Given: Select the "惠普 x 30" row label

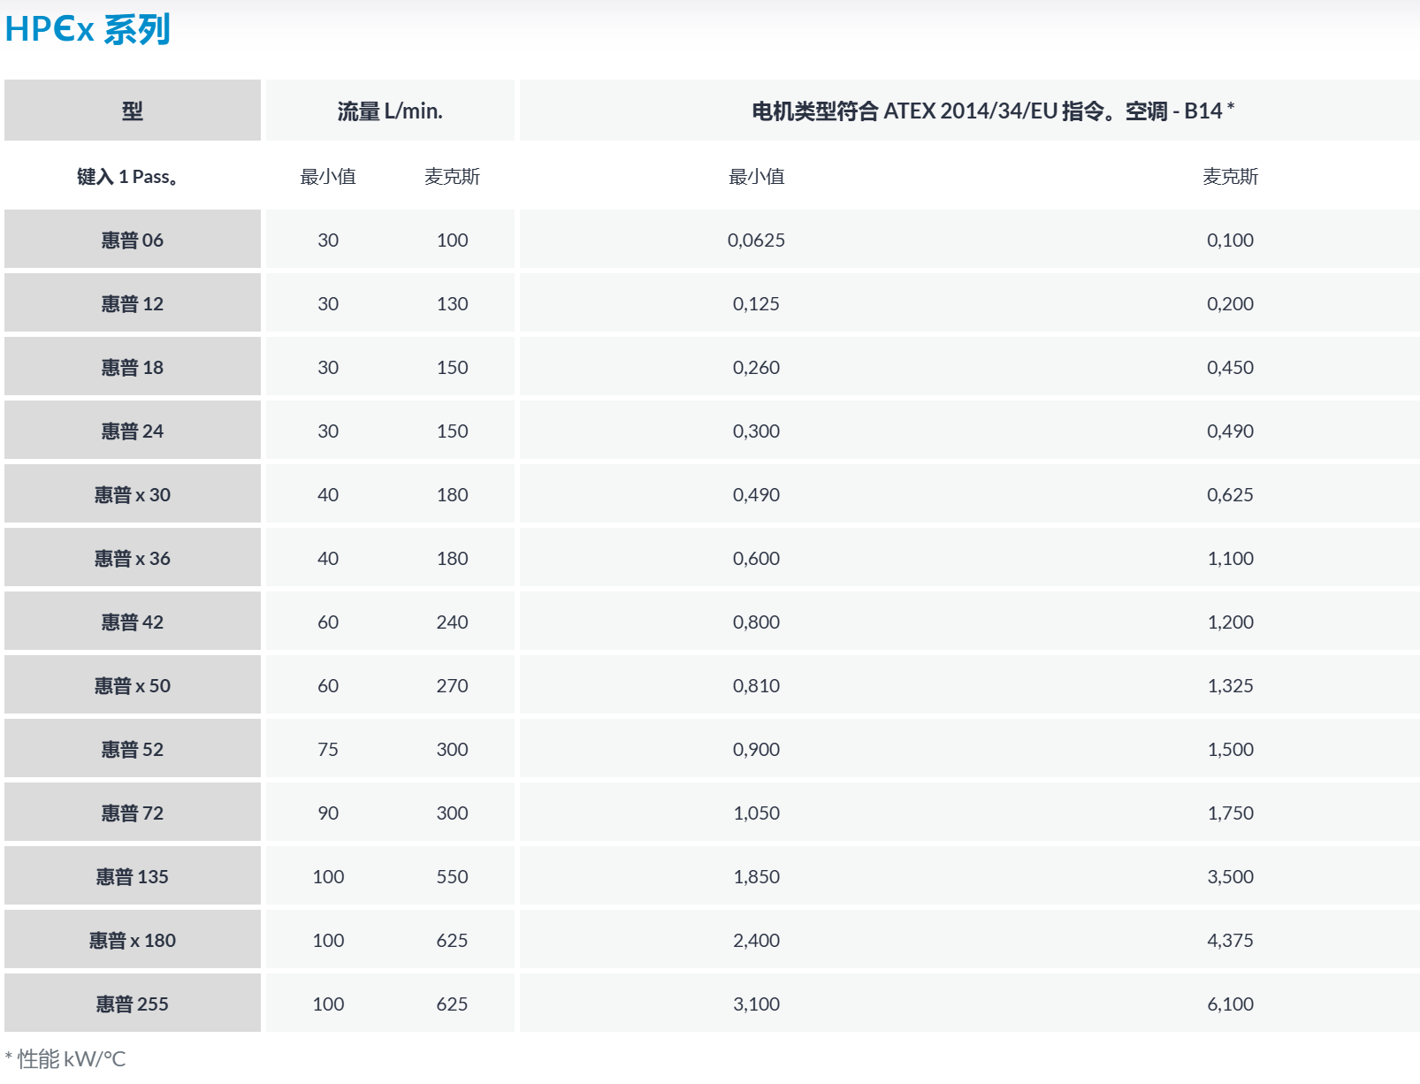Looking at the screenshot, I should pos(133,494).
